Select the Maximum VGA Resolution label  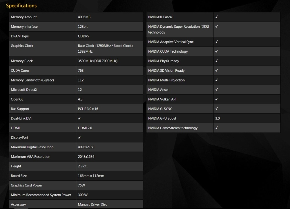[30, 157]
